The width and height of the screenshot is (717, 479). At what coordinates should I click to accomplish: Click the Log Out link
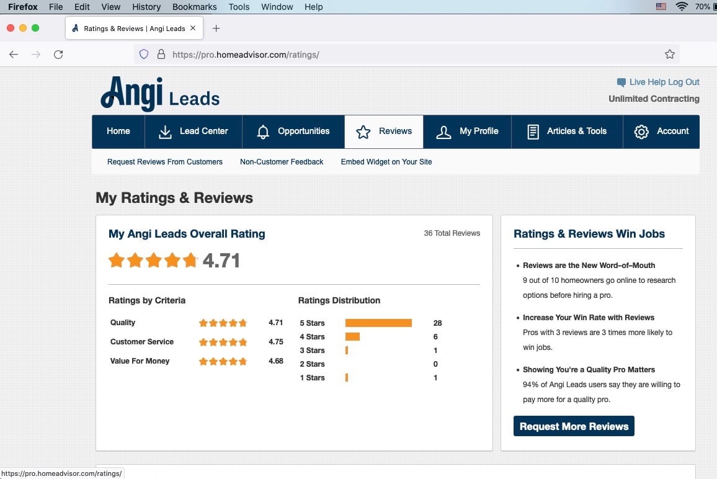tap(684, 82)
